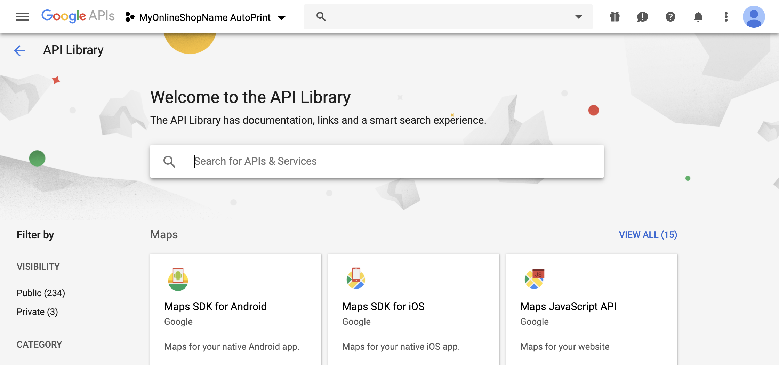Open the Maps SDK for Android card
Image resolution: width=779 pixels, height=365 pixels.
(236, 309)
